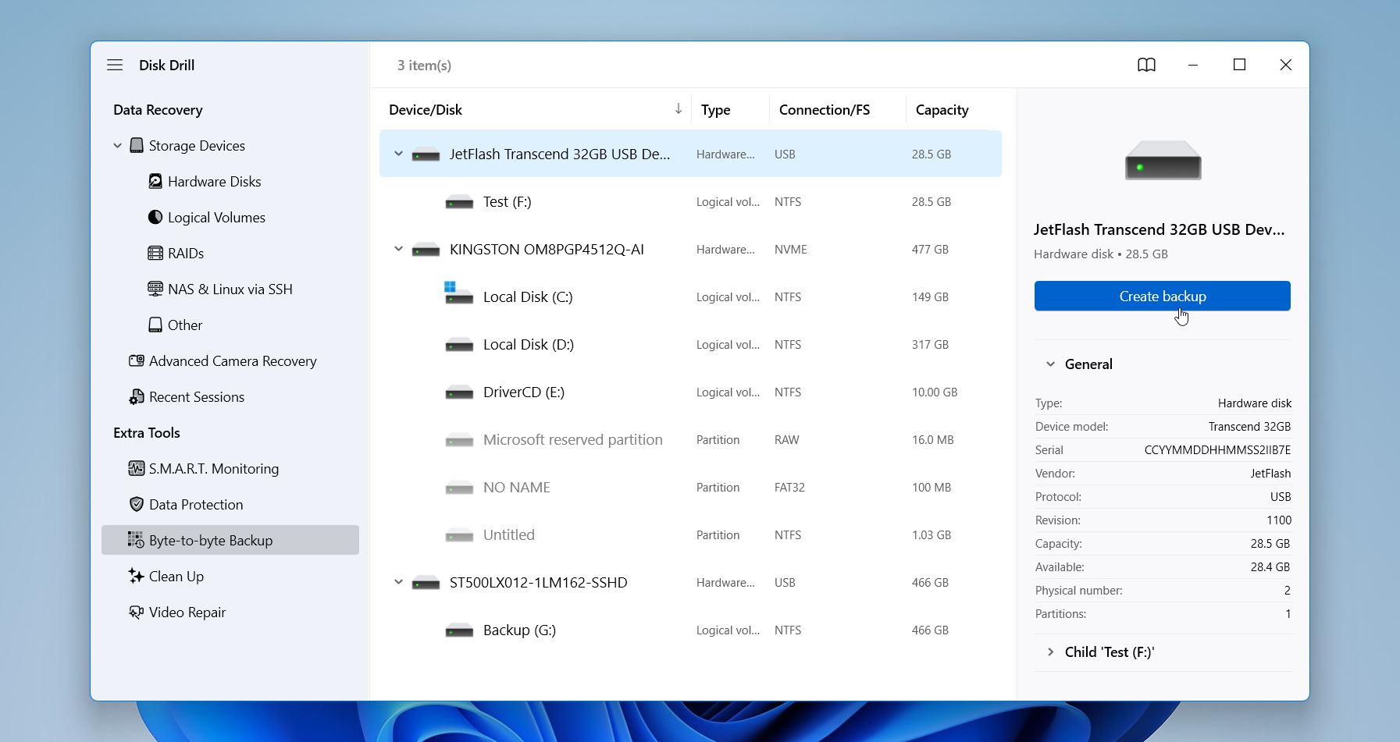
Task: Select the Backup (G:) name
Action: (519, 630)
